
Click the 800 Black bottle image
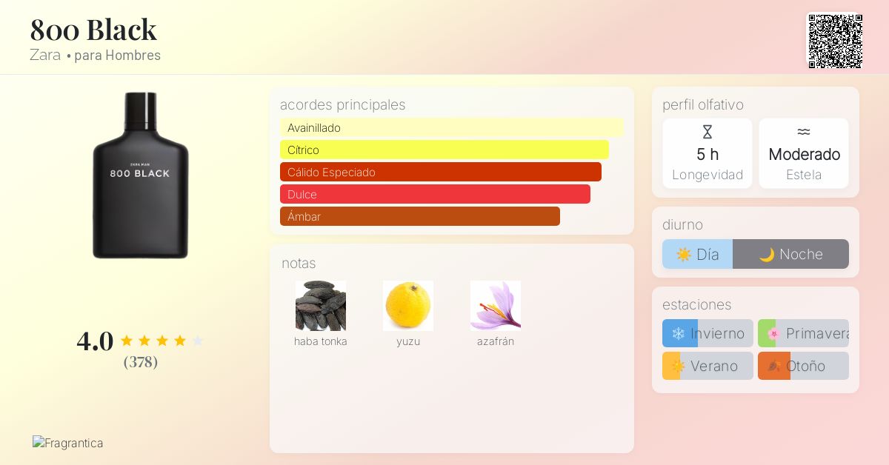point(141,175)
